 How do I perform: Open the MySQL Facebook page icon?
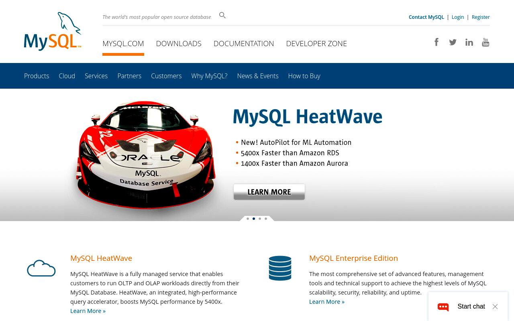(x=436, y=42)
